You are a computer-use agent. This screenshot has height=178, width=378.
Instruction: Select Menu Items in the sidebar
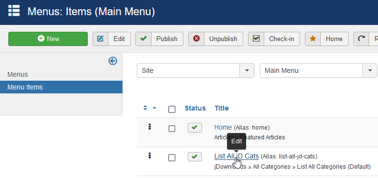(x=61, y=87)
